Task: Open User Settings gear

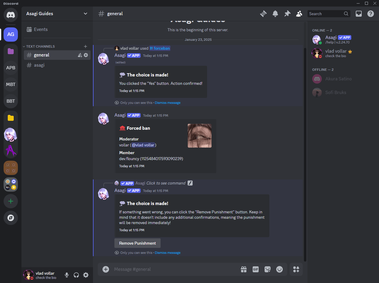Action: (x=86, y=275)
